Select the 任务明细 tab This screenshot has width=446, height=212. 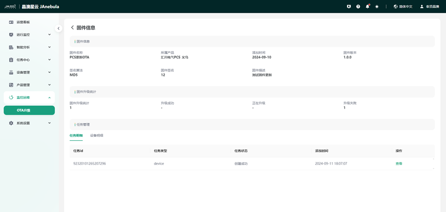[76, 136]
